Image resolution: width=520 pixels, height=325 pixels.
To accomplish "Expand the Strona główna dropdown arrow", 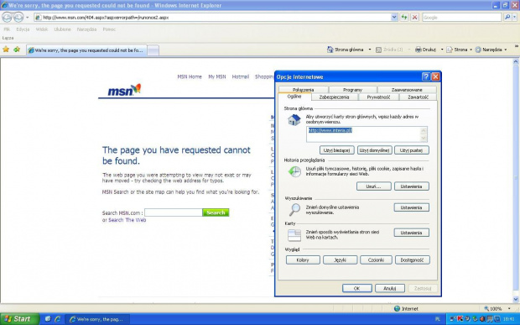I will point(370,50).
